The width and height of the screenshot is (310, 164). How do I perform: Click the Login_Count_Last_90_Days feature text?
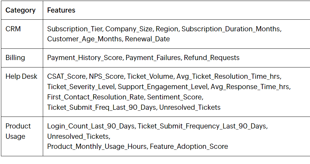[x=90, y=126]
